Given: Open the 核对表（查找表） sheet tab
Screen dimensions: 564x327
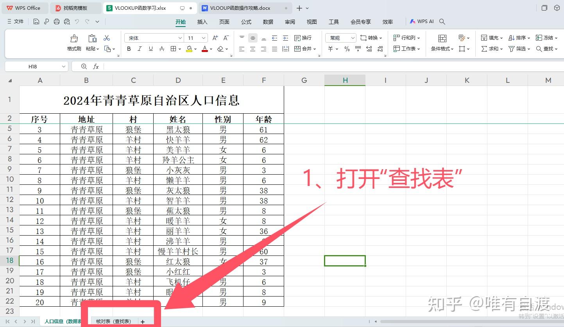Looking at the screenshot, I should 113,321.
